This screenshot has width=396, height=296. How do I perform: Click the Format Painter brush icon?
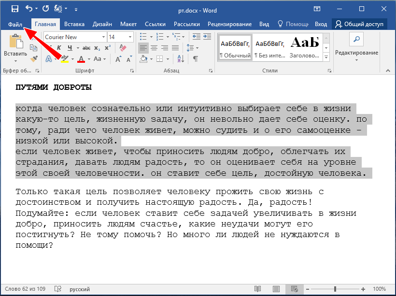pyautogui.click(x=33, y=58)
